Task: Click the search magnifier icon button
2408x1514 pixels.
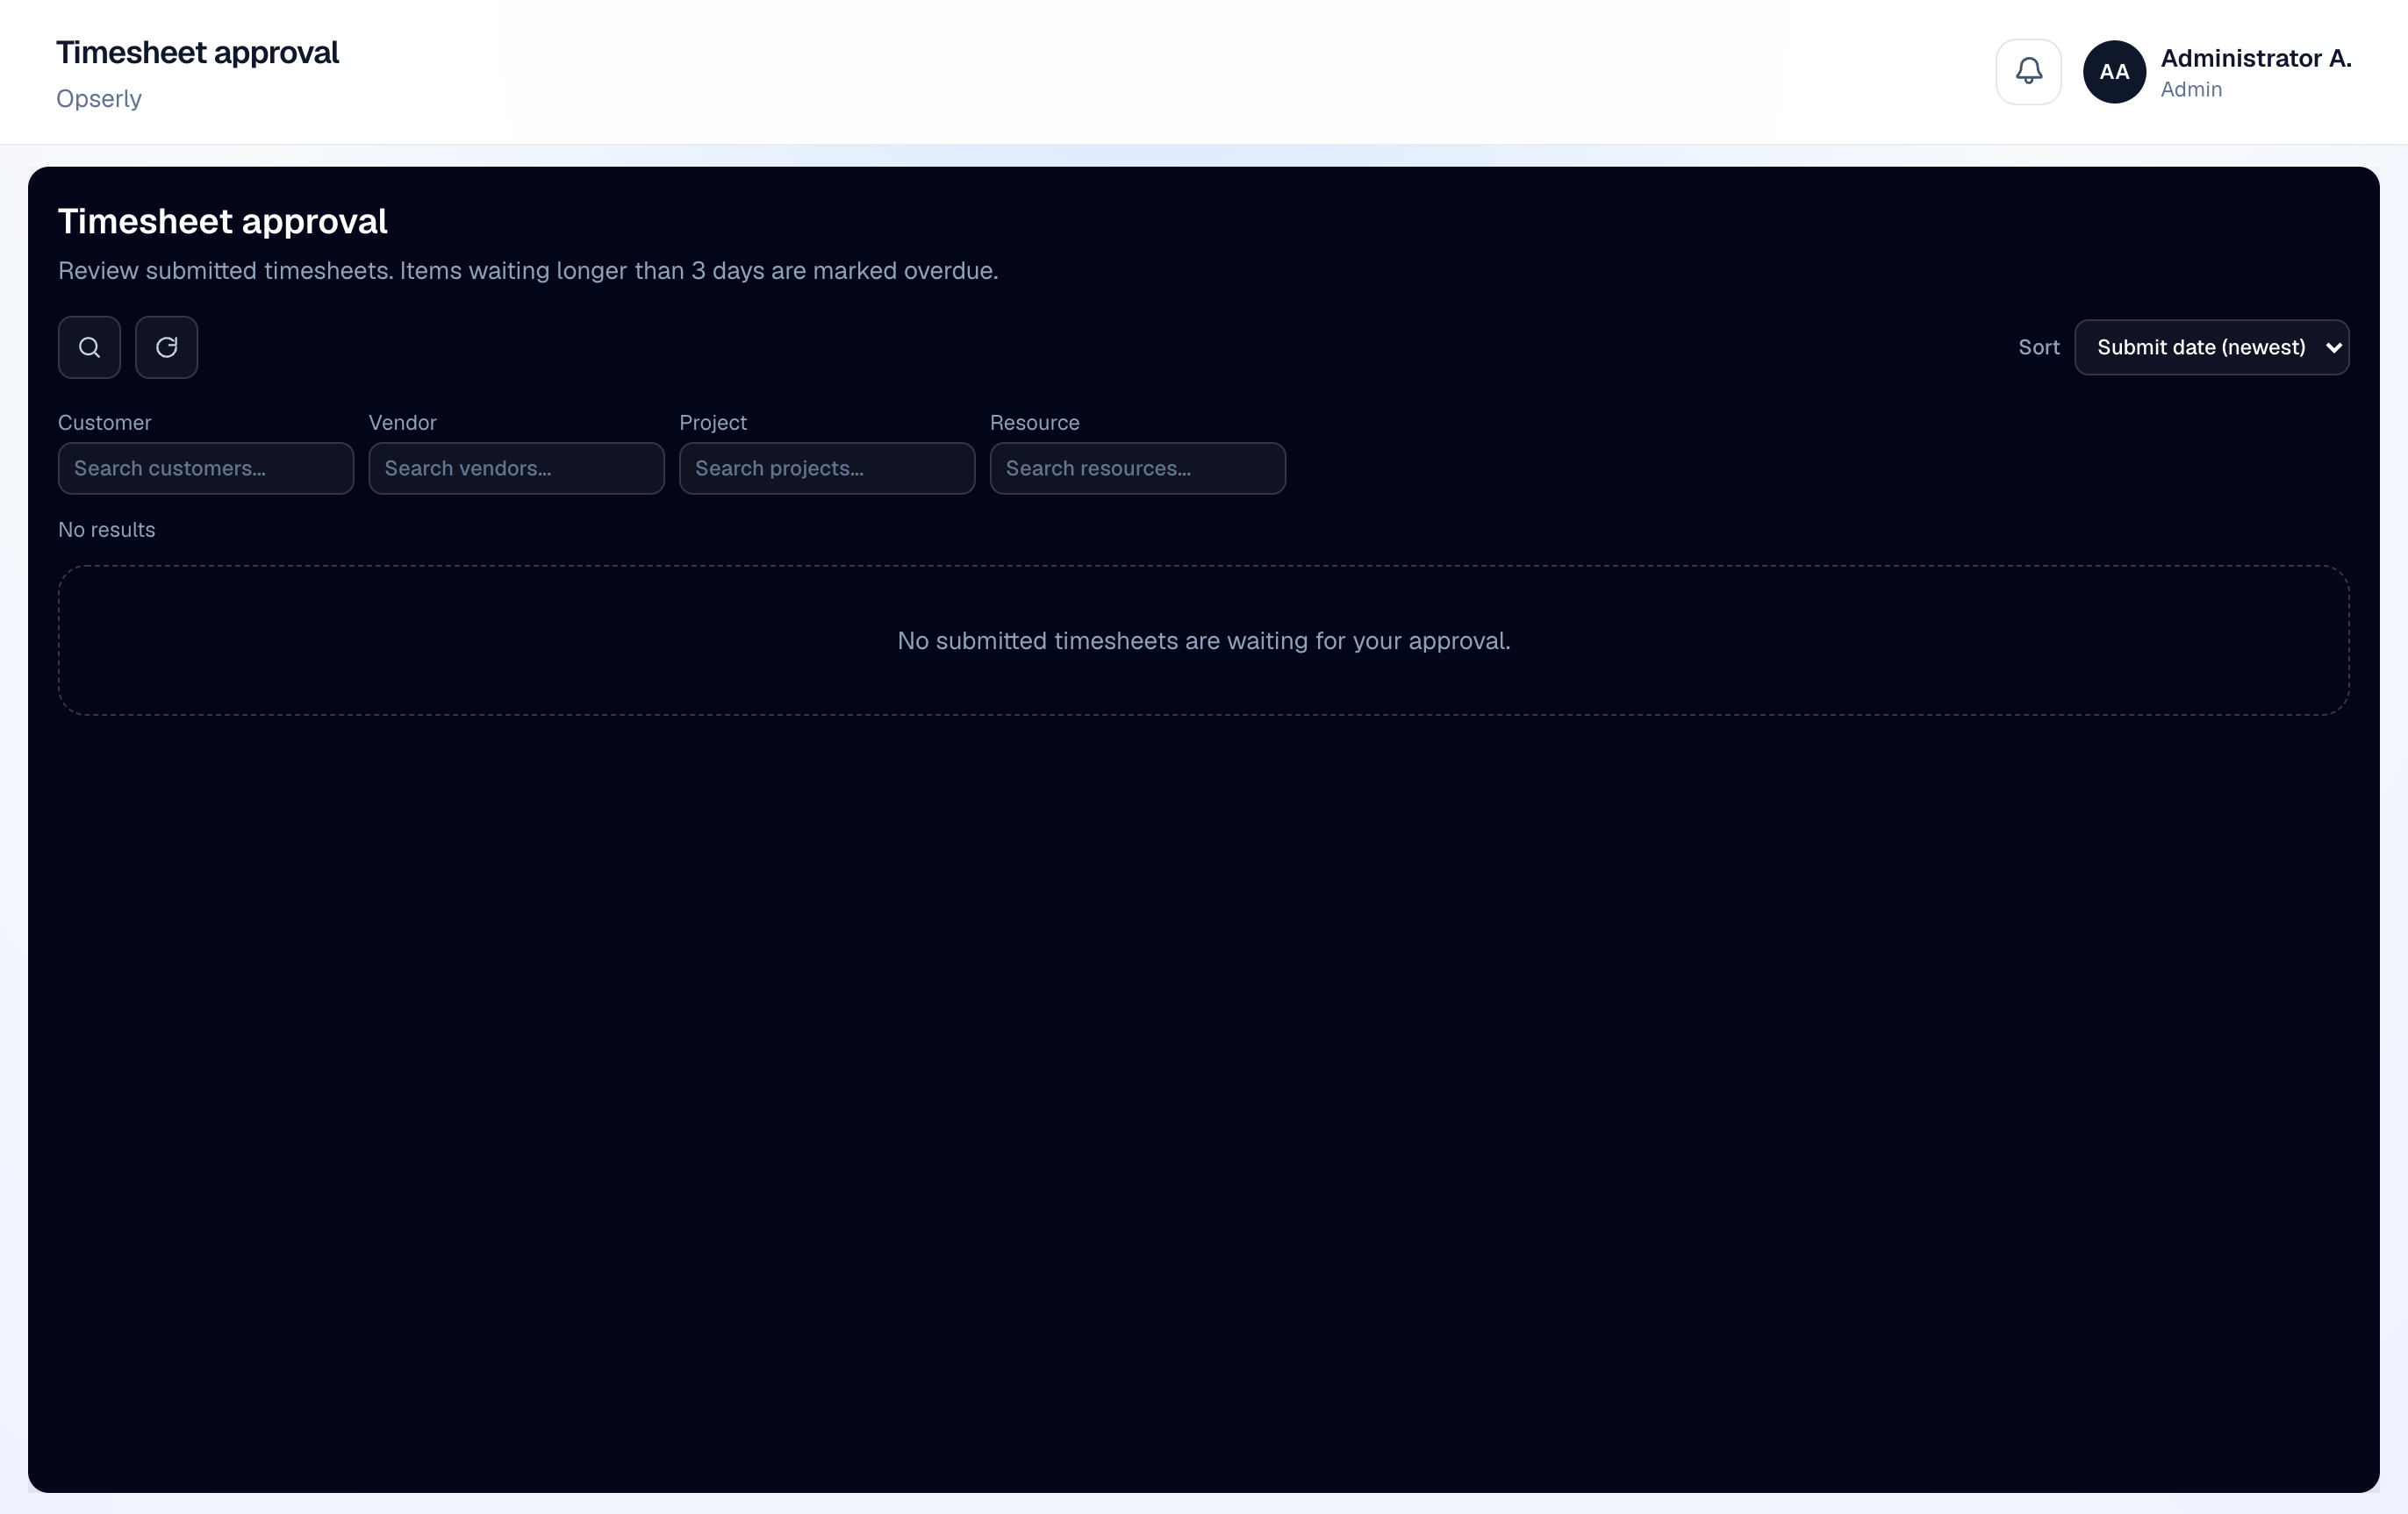Action: (89, 346)
